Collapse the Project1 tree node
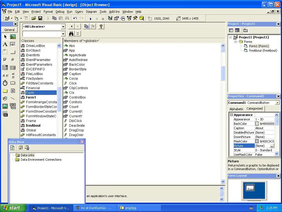 [231, 37]
